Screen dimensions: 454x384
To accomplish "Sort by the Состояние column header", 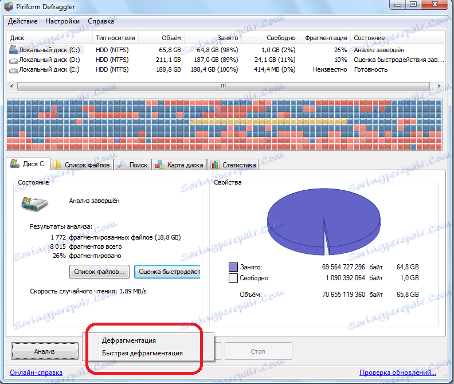I will (397, 38).
